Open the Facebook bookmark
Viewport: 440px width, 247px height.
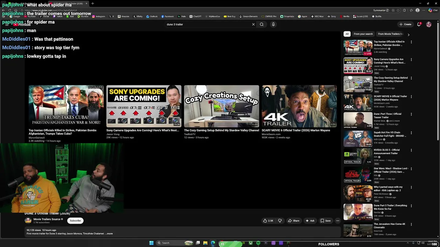click(x=167, y=16)
